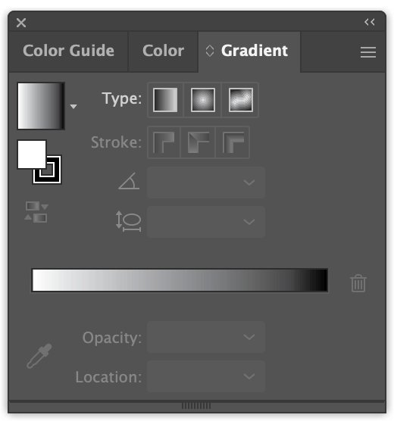
Task: Activate the white Fill box
Action: (x=32, y=154)
